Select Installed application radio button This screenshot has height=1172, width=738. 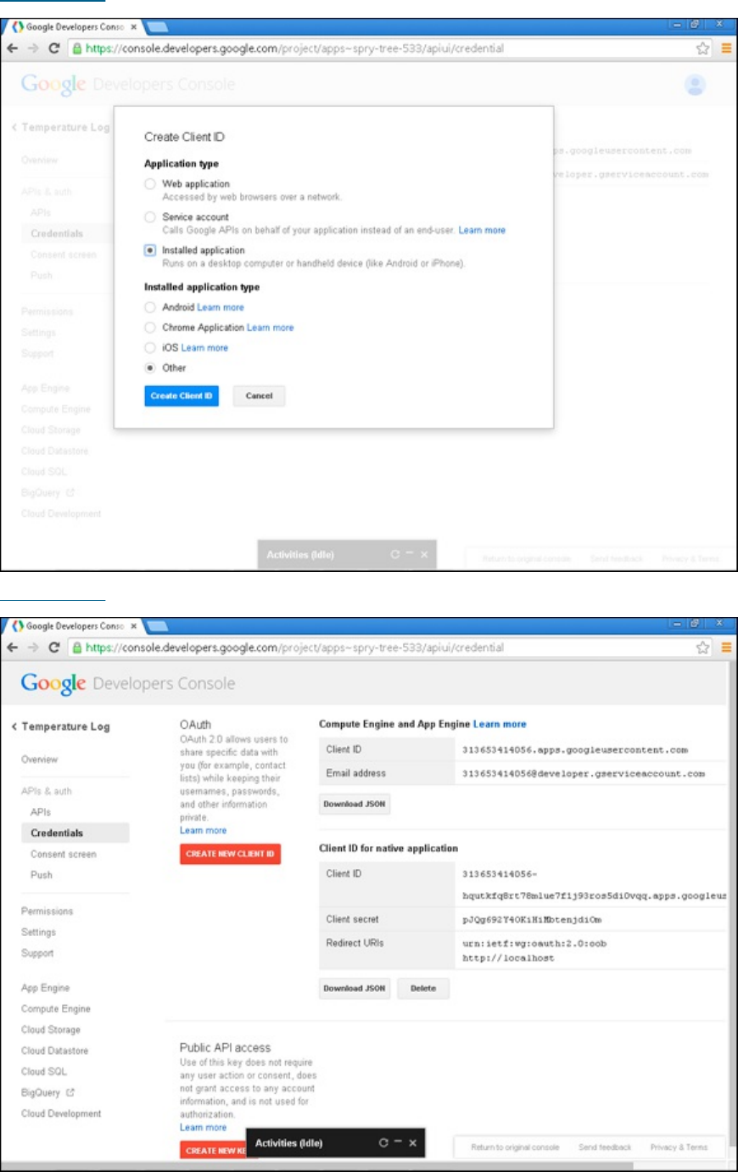pos(150,250)
